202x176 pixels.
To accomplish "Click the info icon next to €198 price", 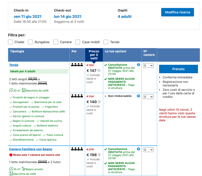I will click(99, 155).
